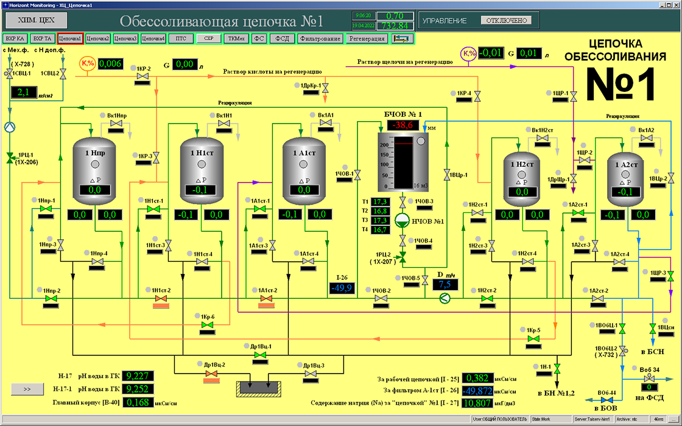Expand the panel with the >> button
682x426 pixels.
pyautogui.click(x=27, y=387)
